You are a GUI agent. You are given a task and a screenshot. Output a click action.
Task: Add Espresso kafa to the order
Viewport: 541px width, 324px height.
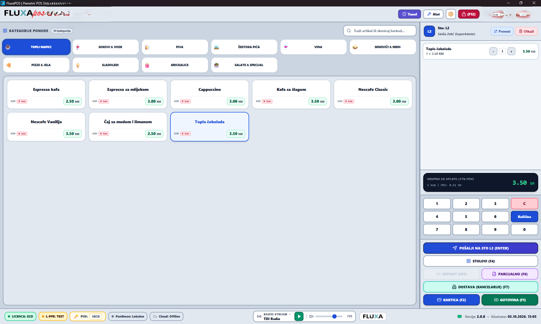[46, 94]
